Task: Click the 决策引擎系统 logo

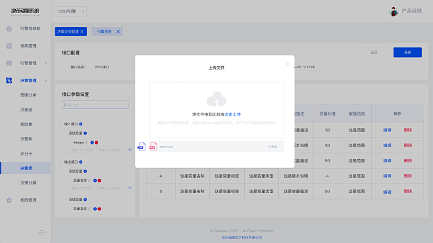Action: pyautogui.click(x=25, y=11)
